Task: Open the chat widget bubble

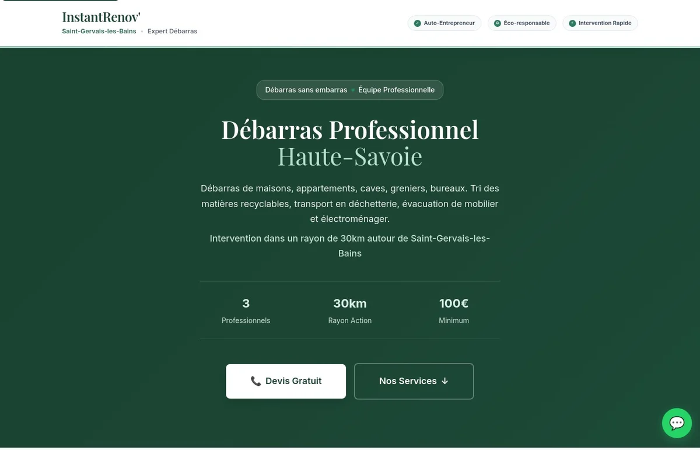Action: 677,423
